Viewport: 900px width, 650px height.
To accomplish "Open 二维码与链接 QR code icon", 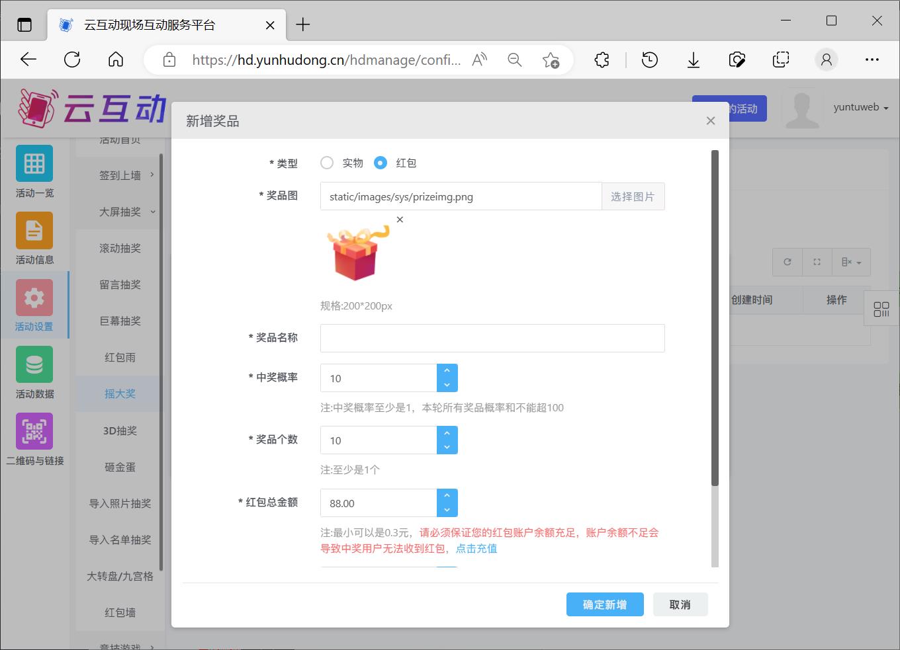I will tap(34, 431).
